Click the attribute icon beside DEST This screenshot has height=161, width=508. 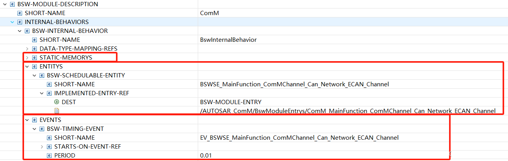pos(57,102)
